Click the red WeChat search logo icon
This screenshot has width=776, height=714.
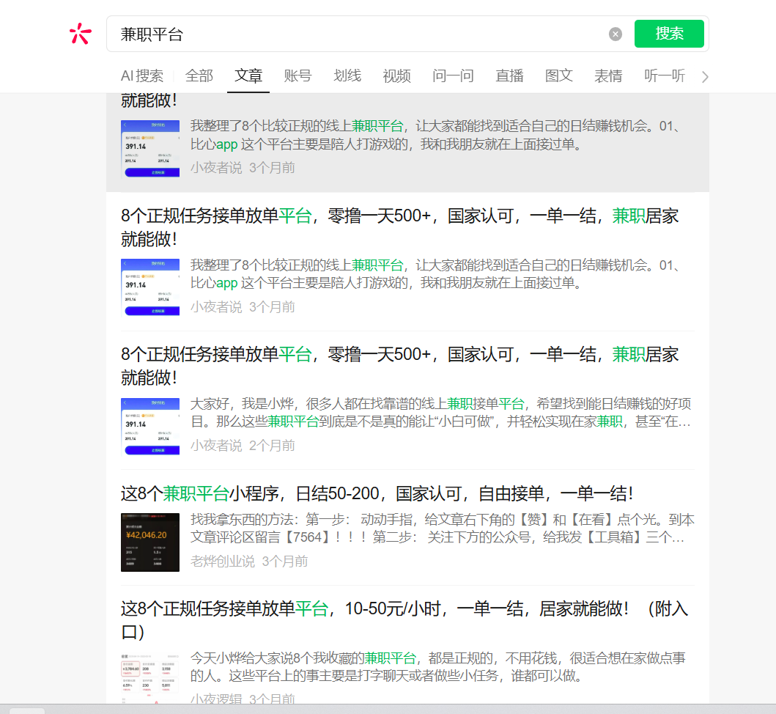(x=80, y=34)
